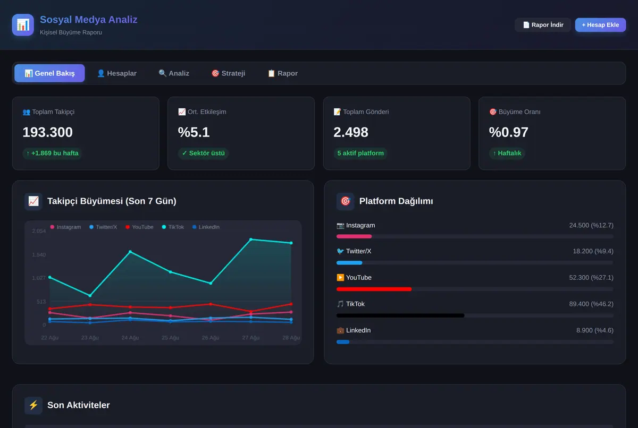Click the TikTok distribution progress bar
Screen dimensions: 638x428
click(475, 315)
